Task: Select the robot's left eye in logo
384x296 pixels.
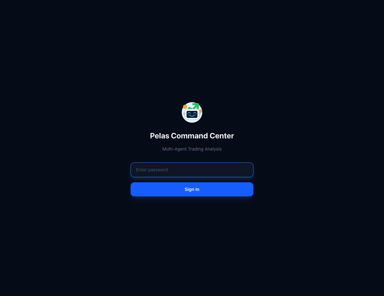Action: point(189,113)
